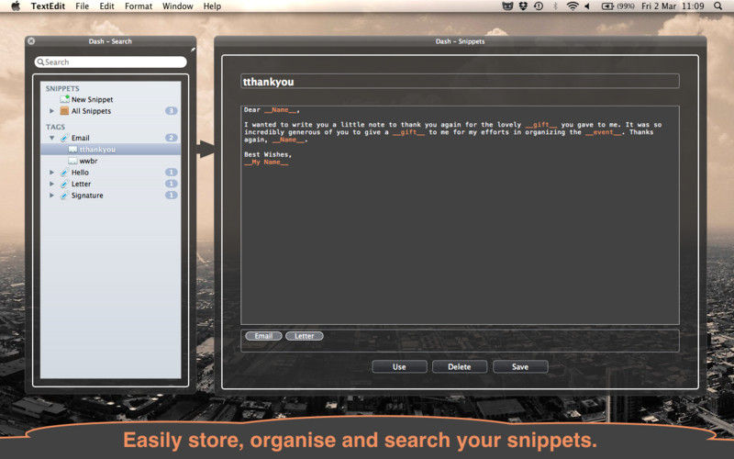
Task: Select New Snippet in sidebar
Action: 92,99
